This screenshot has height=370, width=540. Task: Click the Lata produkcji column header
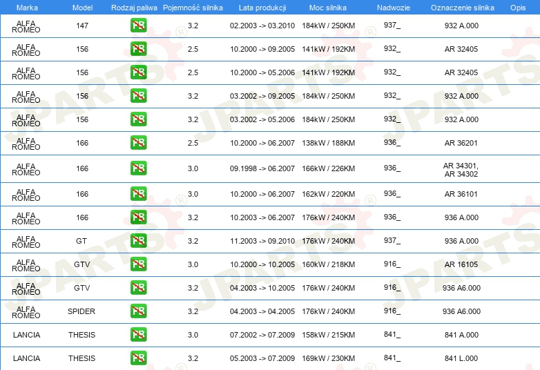[262, 8]
